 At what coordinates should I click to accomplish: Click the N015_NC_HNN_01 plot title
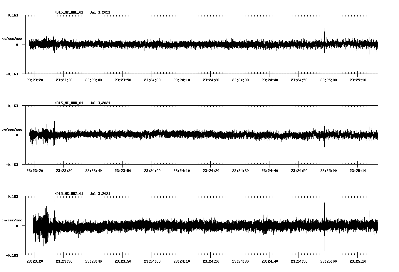pyautogui.click(x=69, y=103)
